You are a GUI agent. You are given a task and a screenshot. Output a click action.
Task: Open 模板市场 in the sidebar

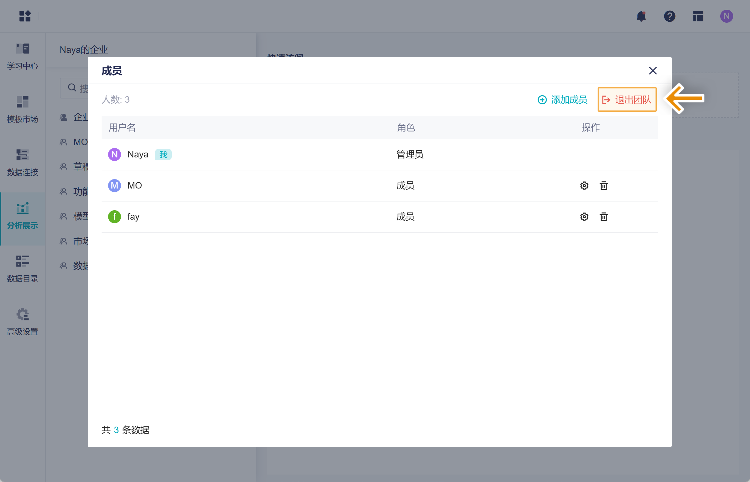(x=23, y=109)
